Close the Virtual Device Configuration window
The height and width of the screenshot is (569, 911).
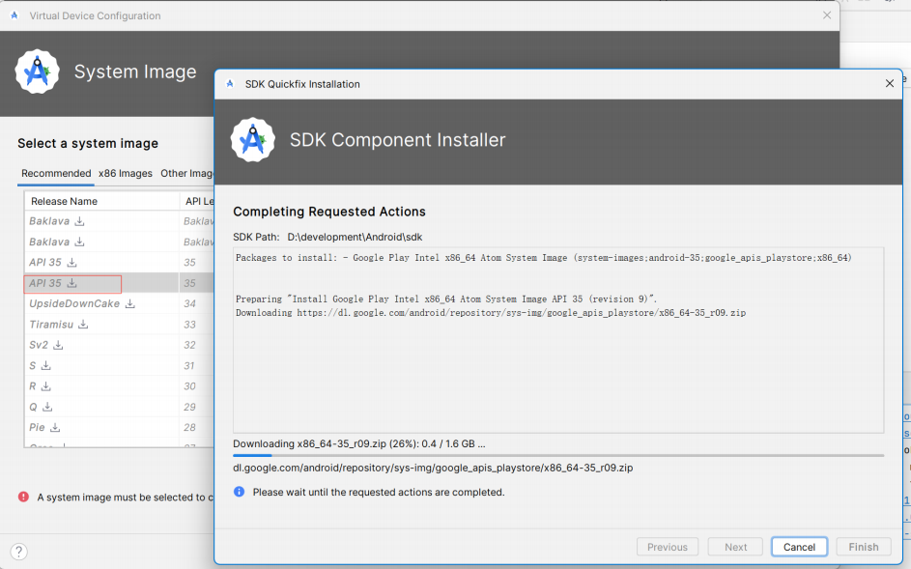click(827, 15)
